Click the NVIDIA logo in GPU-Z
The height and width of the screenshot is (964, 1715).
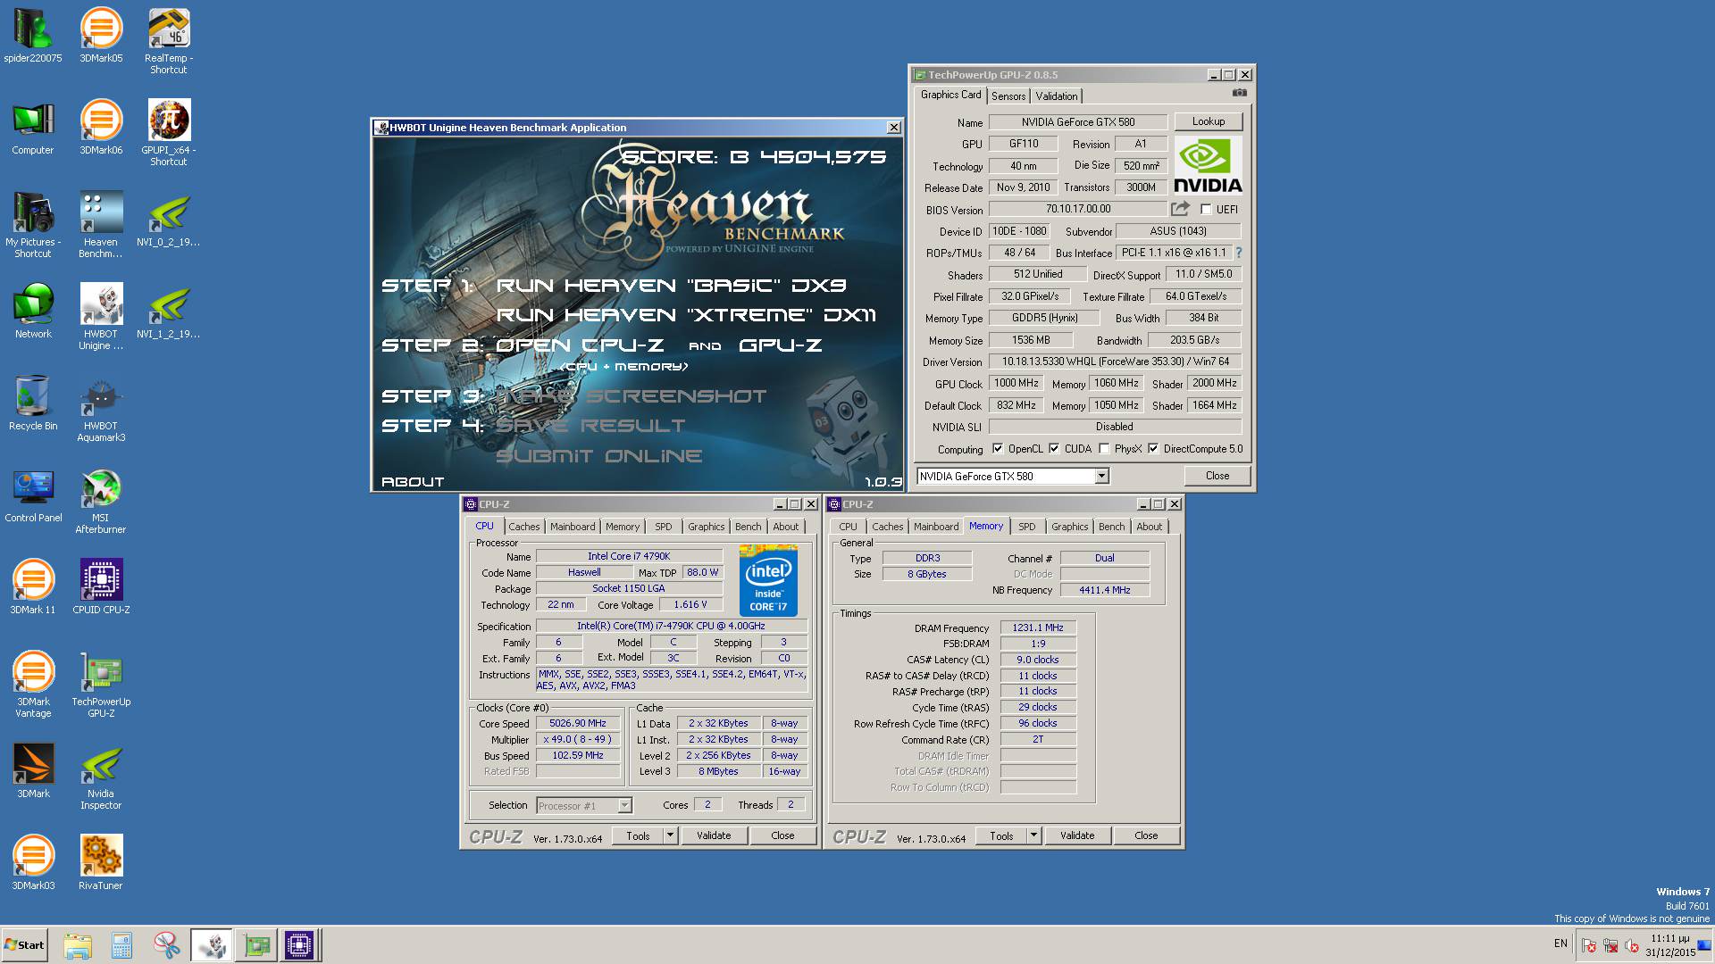click(x=1208, y=165)
